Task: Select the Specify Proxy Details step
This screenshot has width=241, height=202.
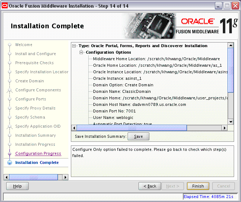Action: tap(35, 108)
